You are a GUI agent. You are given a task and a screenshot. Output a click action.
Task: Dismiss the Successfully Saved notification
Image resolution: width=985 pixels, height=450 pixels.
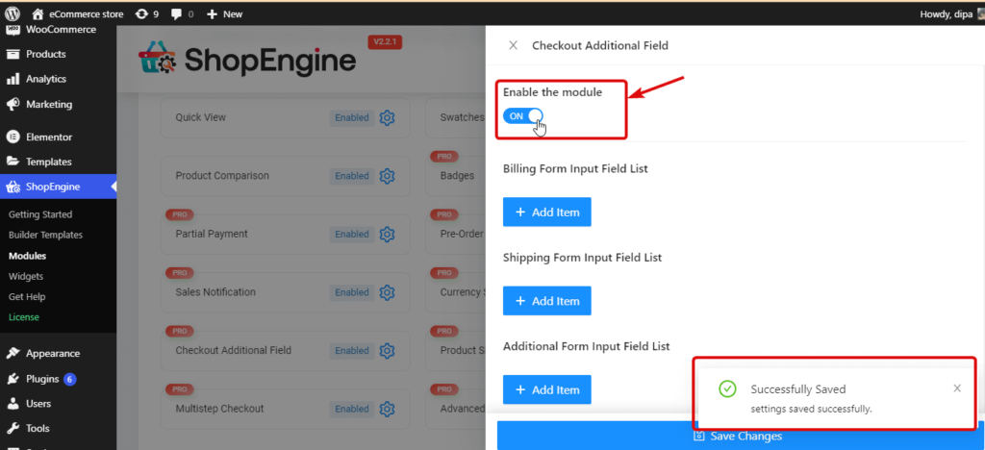click(x=956, y=388)
